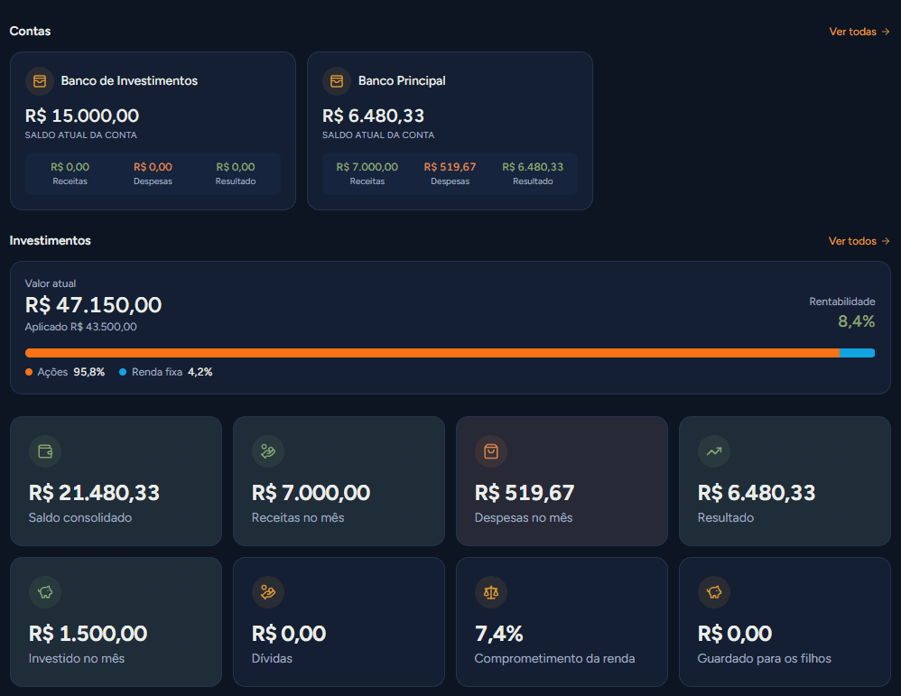Click the Banco Principal account icon
The height and width of the screenshot is (696, 901).
(x=337, y=81)
